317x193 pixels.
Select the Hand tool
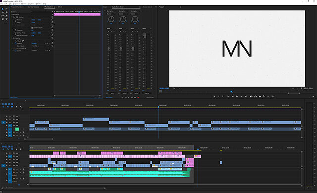3,19
